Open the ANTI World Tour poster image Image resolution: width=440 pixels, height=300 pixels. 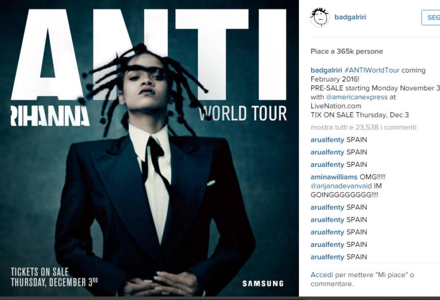tap(149, 148)
